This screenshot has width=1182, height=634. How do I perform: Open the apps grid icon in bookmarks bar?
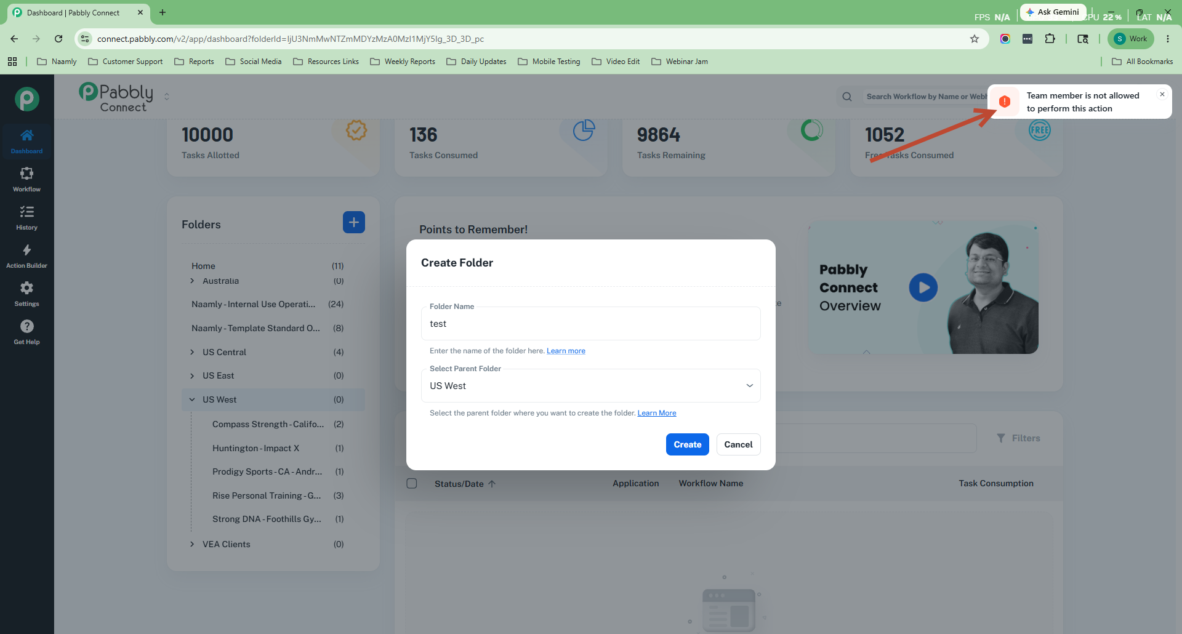pos(12,62)
